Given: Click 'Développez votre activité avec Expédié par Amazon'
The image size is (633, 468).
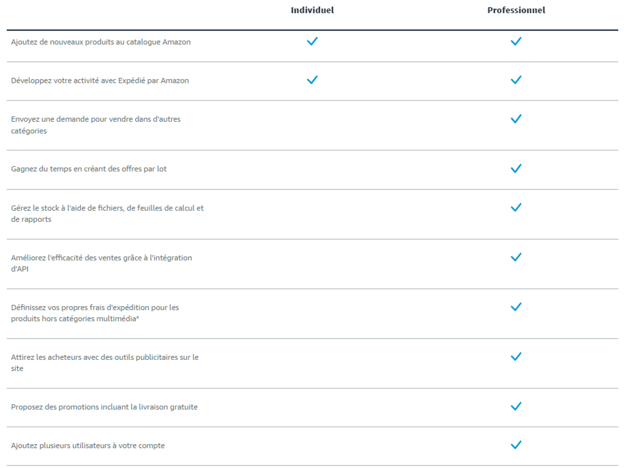Looking at the screenshot, I should 100,81.
